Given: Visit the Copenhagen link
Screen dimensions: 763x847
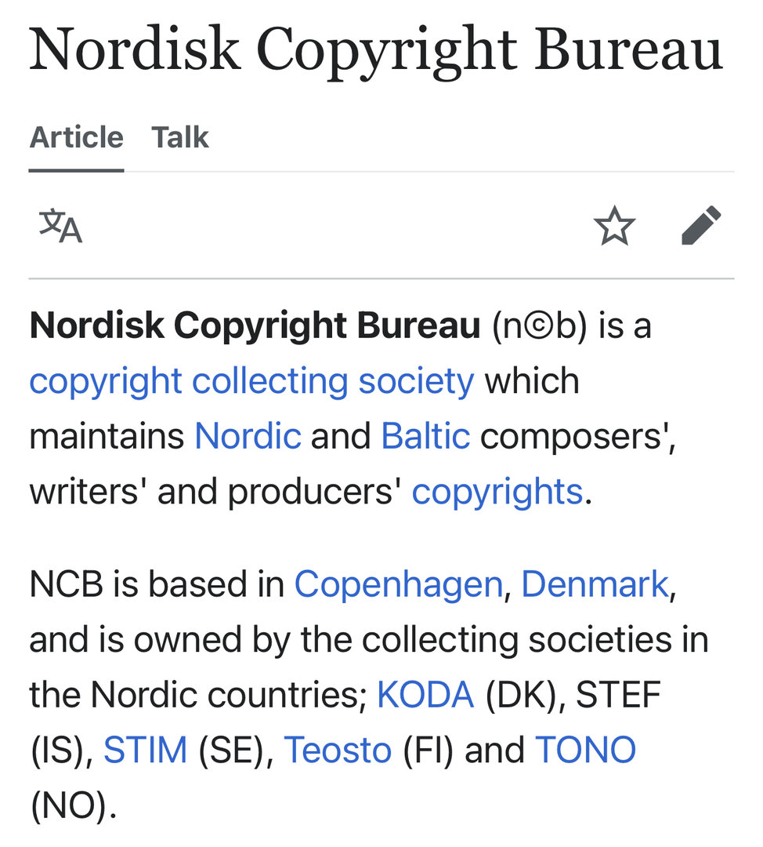Looking at the screenshot, I should [x=398, y=584].
